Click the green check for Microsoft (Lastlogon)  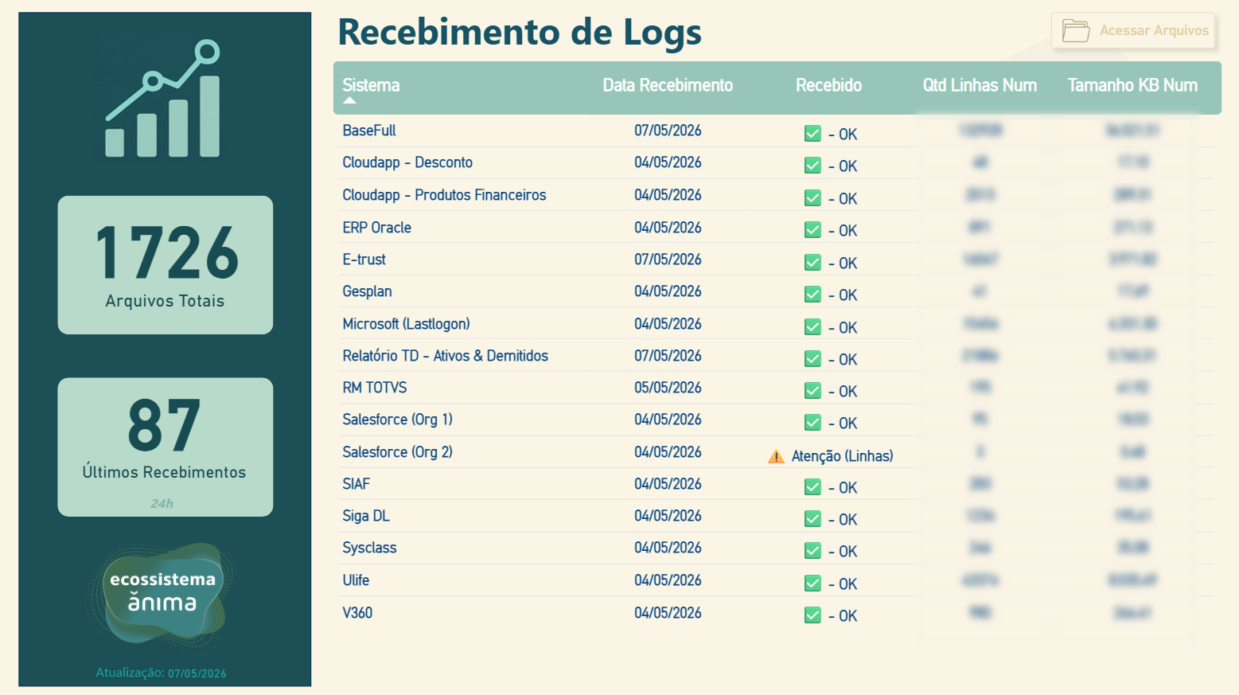click(x=812, y=327)
